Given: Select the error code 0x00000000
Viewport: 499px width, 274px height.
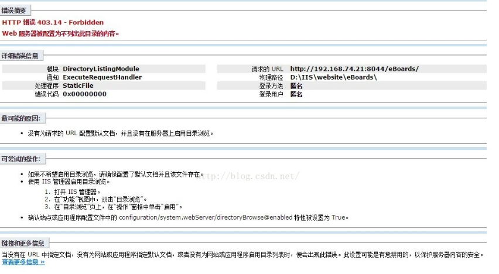Looking at the screenshot, I should 85,94.
